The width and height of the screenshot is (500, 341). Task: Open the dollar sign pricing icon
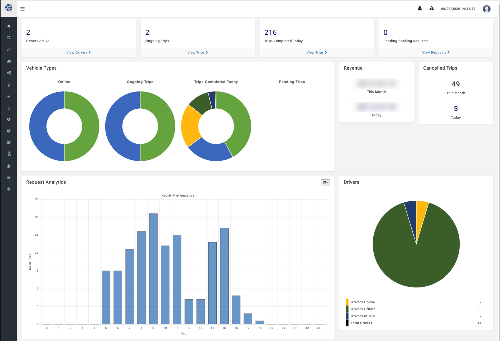tap(9, 108)
